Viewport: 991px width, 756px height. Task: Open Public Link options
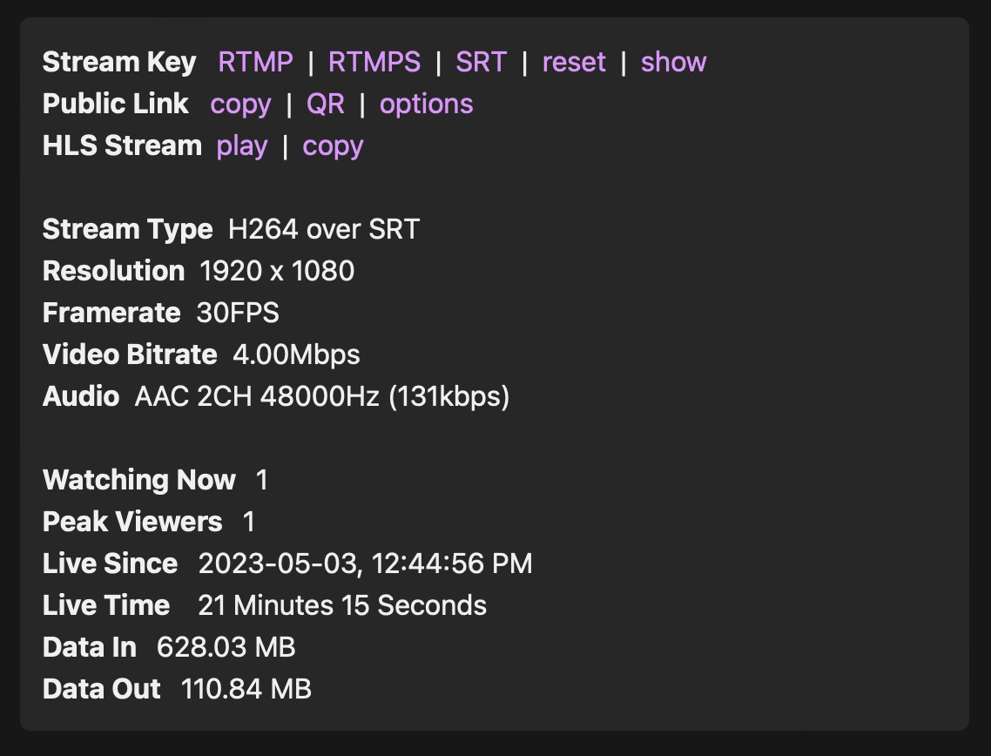(426, 104)
